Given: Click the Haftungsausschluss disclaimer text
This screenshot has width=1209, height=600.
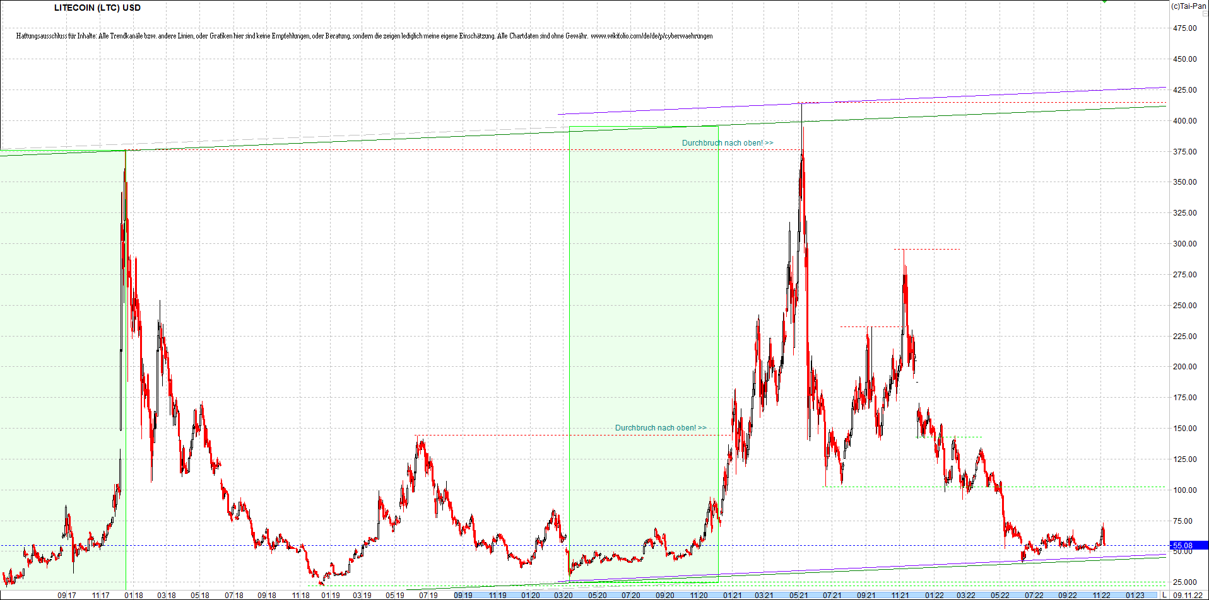Looking at the screenshot, I should pos(365,36).
